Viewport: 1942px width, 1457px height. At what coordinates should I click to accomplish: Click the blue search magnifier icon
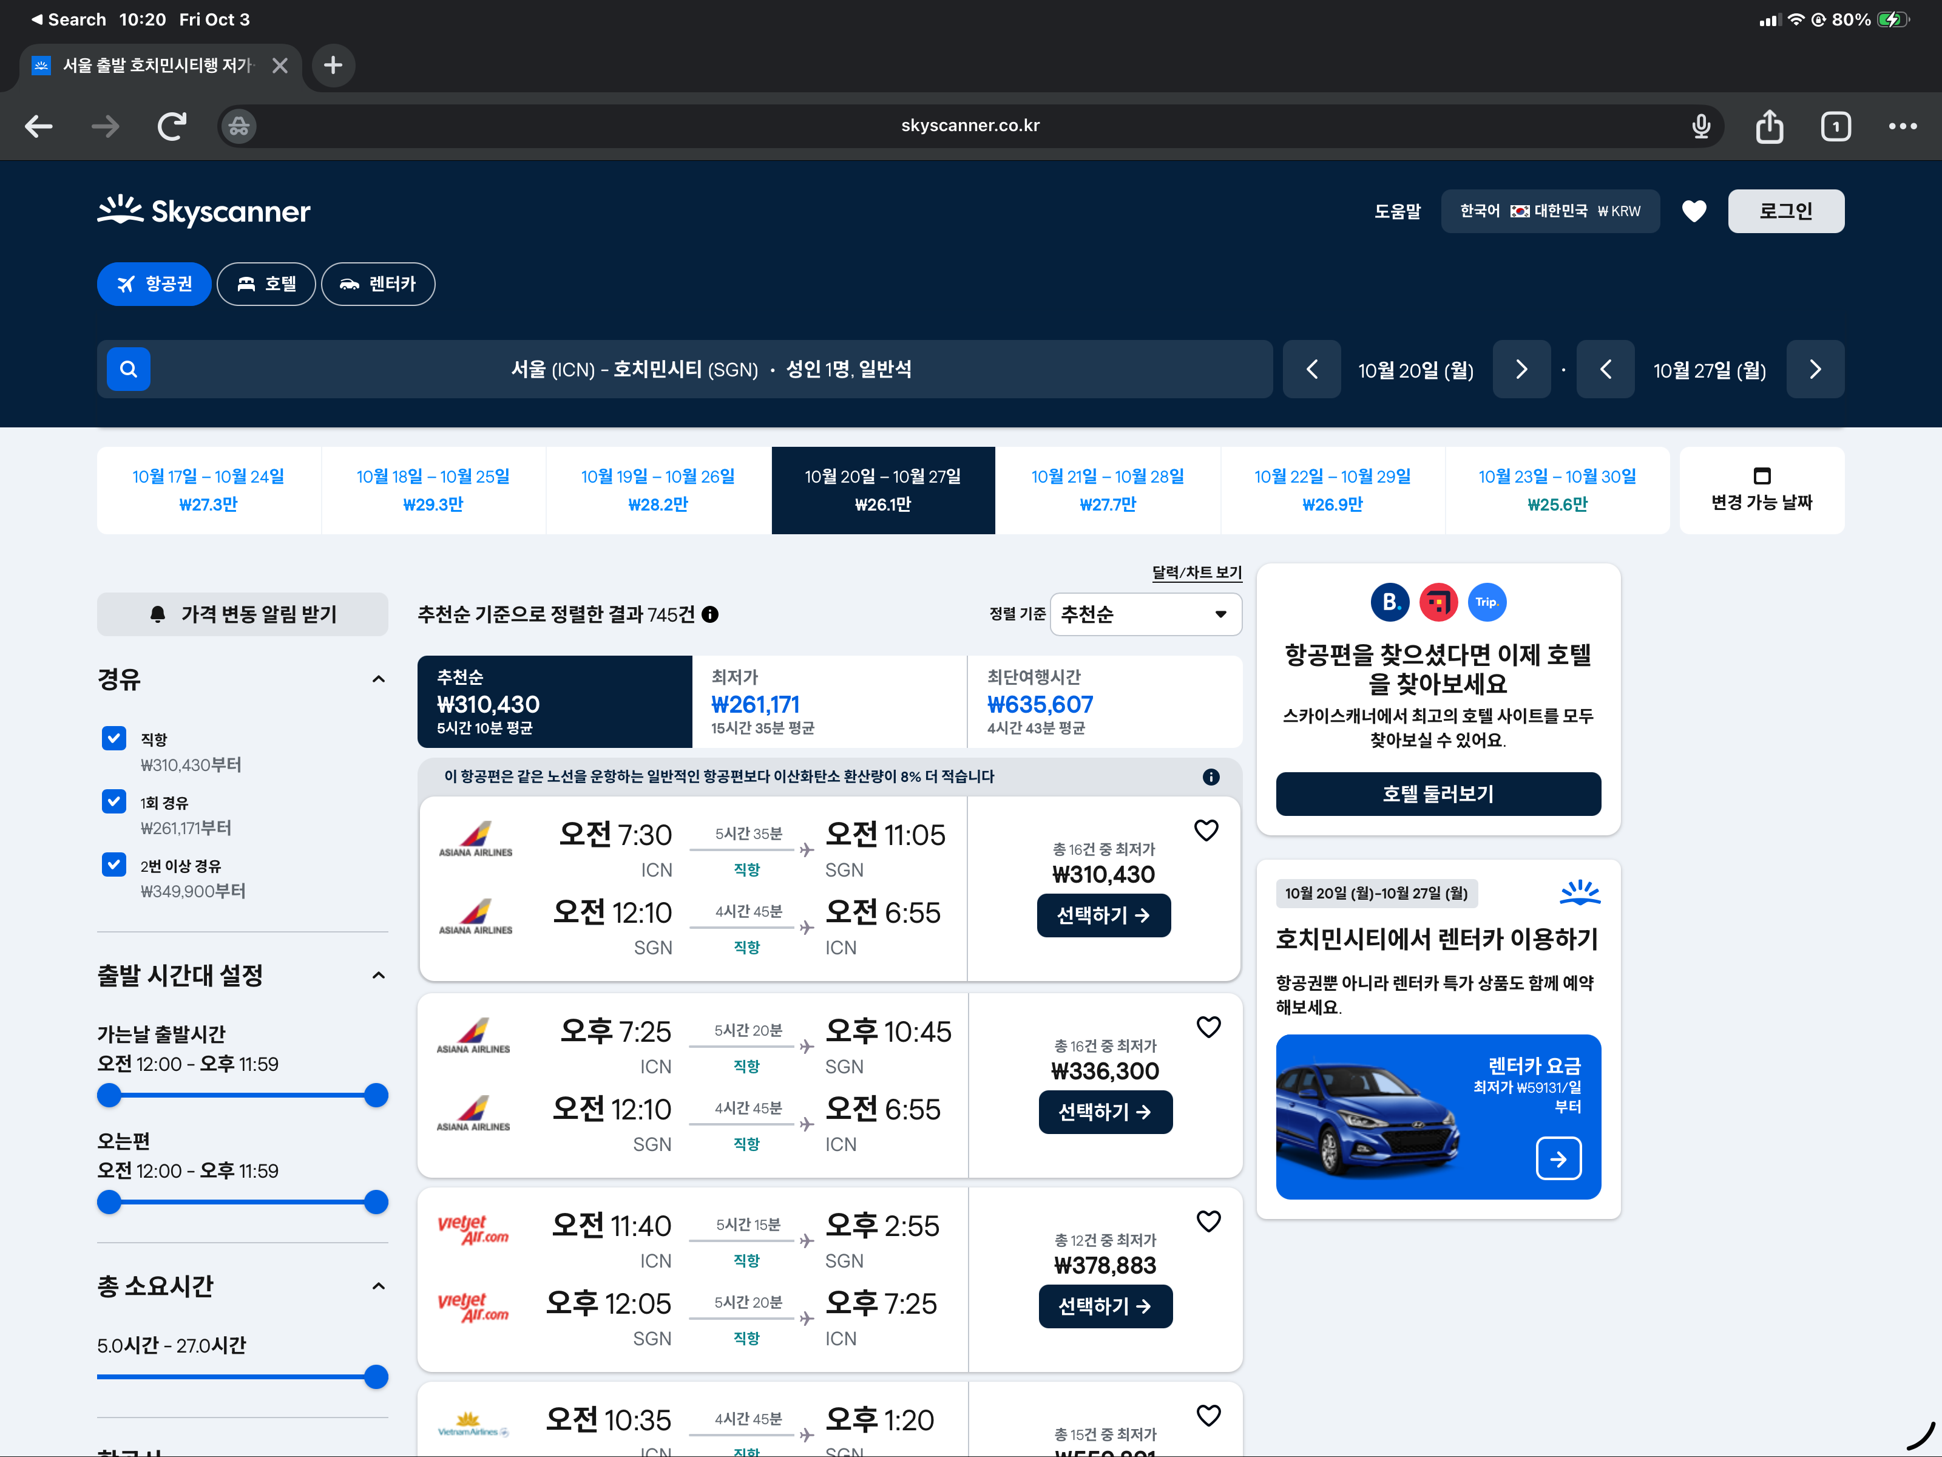tap(128, 369)
